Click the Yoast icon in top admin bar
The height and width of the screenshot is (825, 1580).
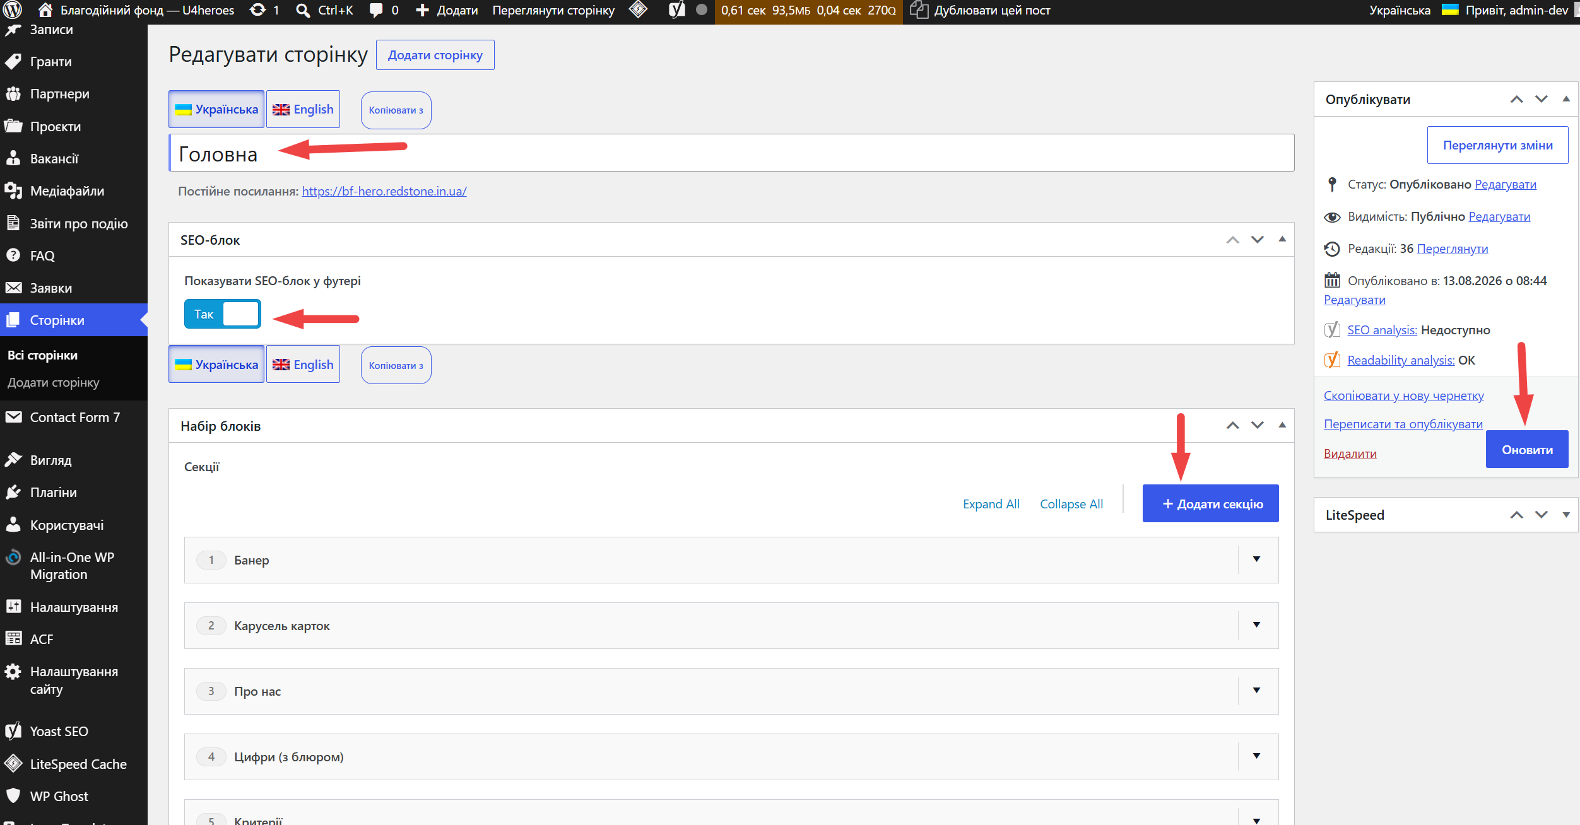pos(677,10)
